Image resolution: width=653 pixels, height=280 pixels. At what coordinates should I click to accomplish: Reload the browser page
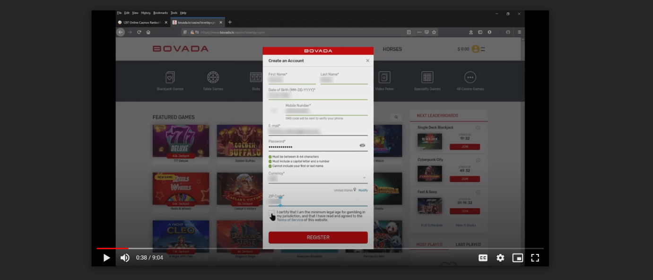click(x=139, y=32)
